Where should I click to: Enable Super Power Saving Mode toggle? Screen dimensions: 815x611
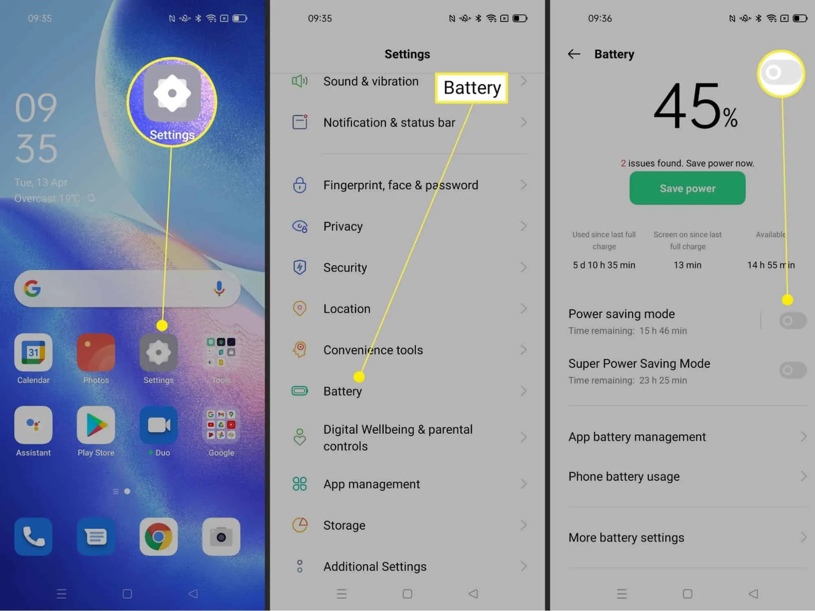pyautogui.click(x=791, y=371)
